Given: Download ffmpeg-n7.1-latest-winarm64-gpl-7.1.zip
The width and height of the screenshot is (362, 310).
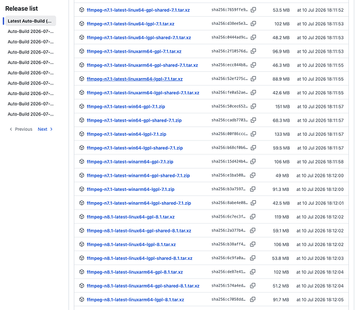Looking at the screenshot, I should pos(130,162).
